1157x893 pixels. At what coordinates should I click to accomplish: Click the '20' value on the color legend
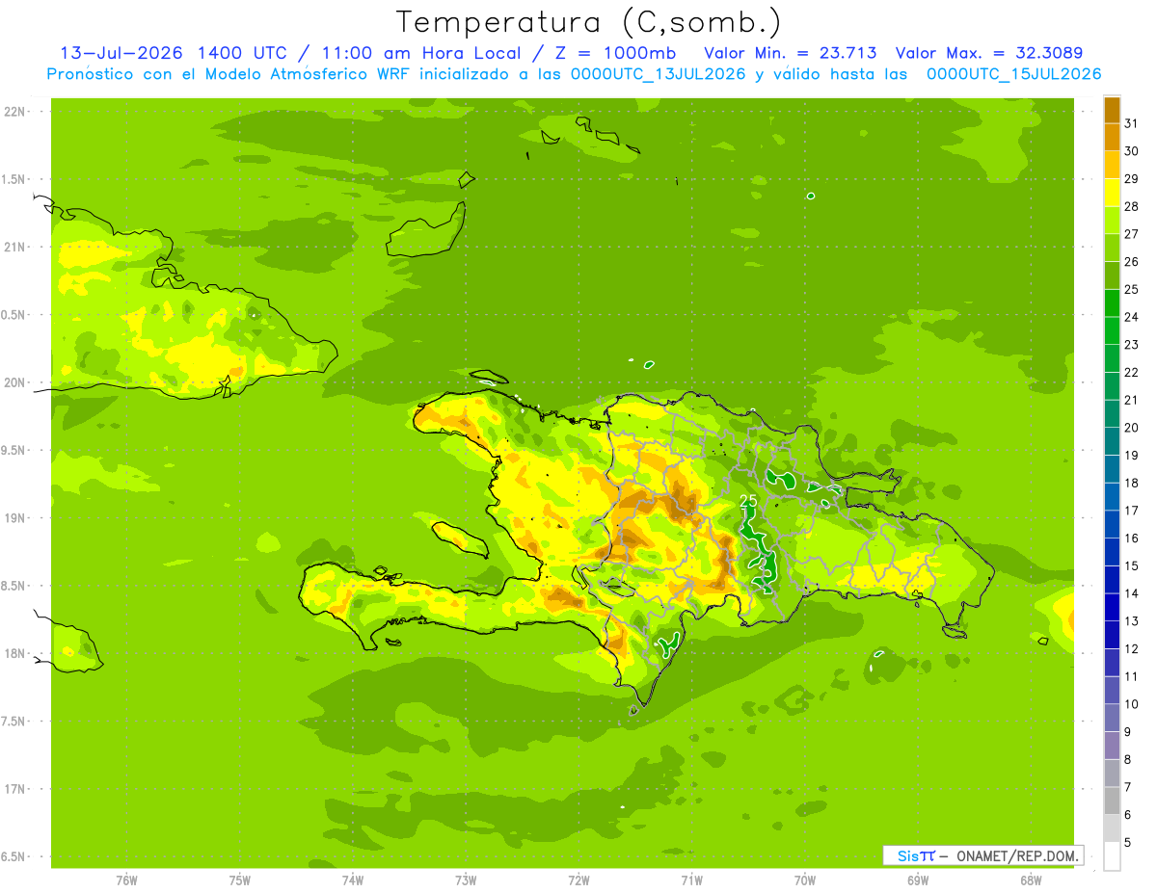[1132, 427]
